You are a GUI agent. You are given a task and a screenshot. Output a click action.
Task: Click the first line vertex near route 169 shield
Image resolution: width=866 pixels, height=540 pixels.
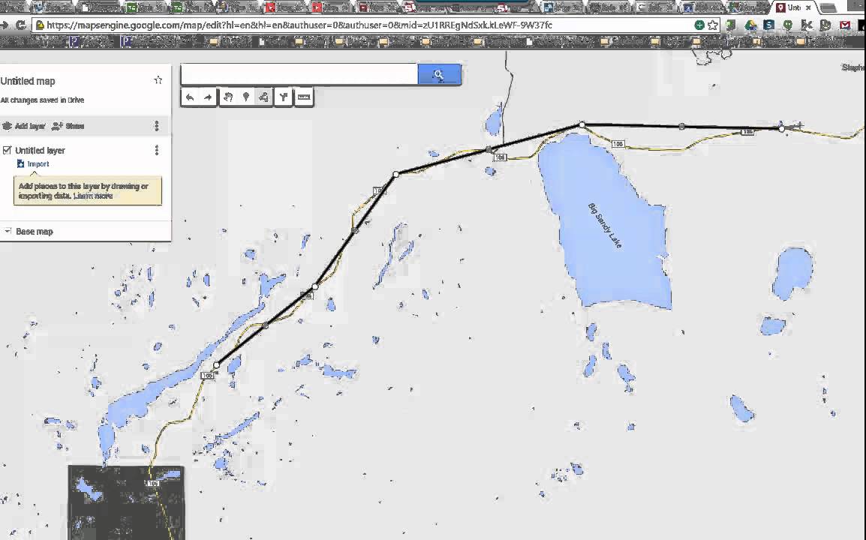tap(216, 365)
